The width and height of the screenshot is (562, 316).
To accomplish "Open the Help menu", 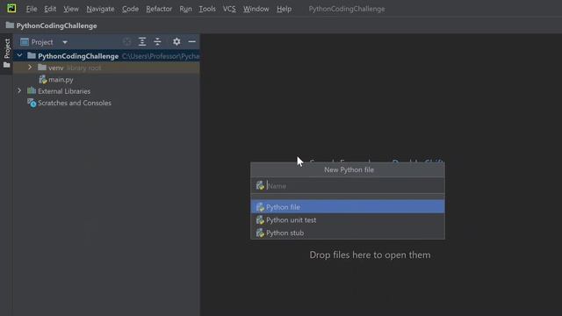I will [x=284, y=9].
